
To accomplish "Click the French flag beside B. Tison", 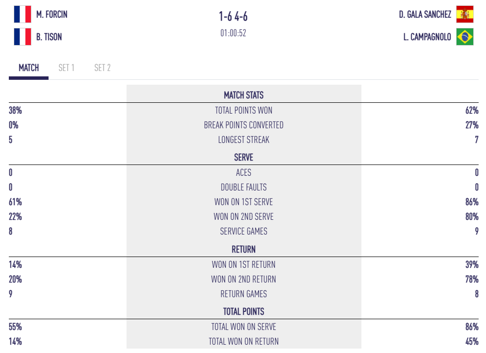I will point(23,37).
